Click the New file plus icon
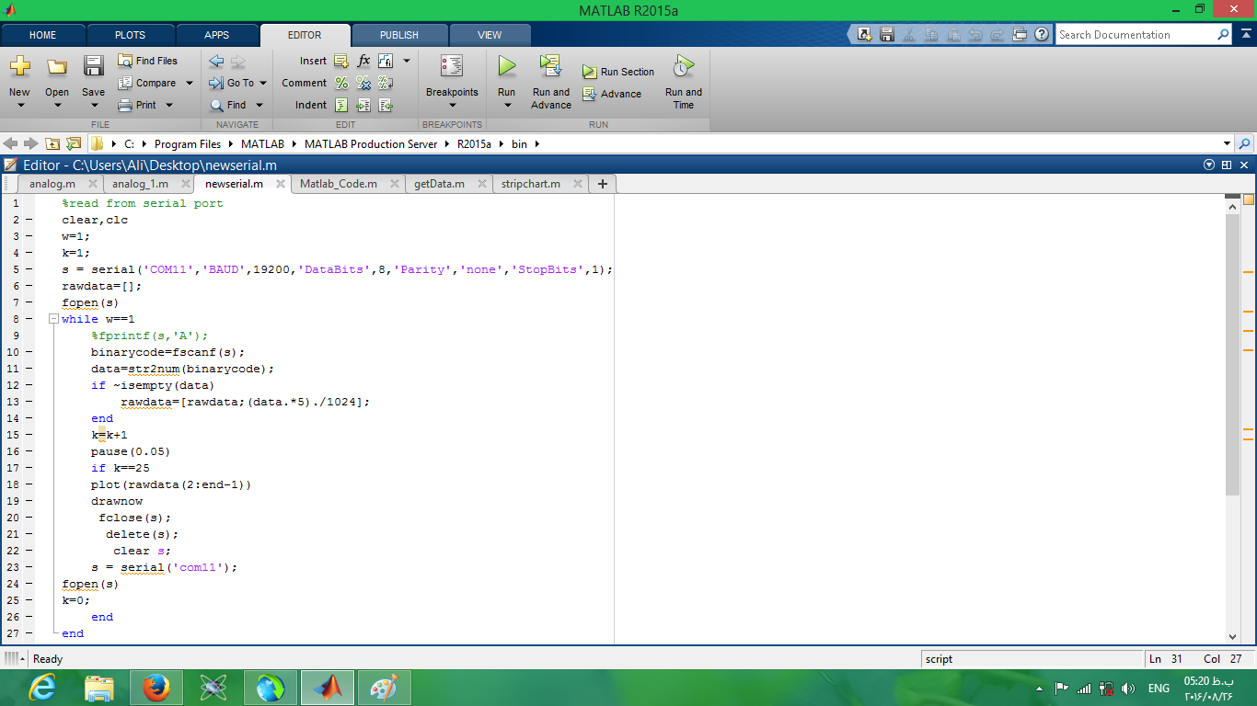 point(19,66)
